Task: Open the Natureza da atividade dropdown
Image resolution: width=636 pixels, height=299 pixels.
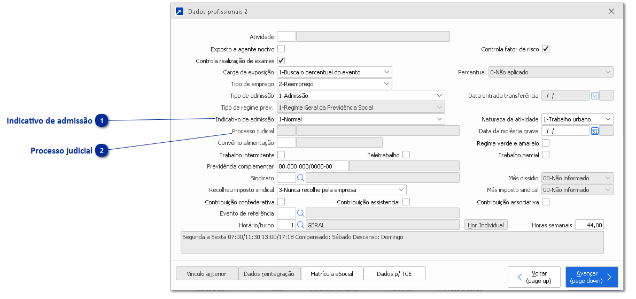Action: pyautogui.click(x=608, y=119)
